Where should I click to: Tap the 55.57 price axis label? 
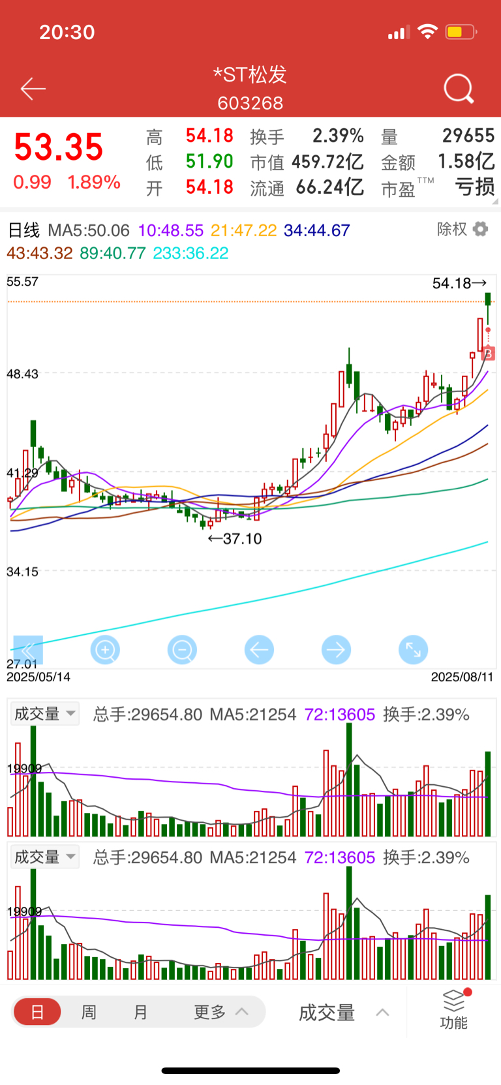(22, 282)
